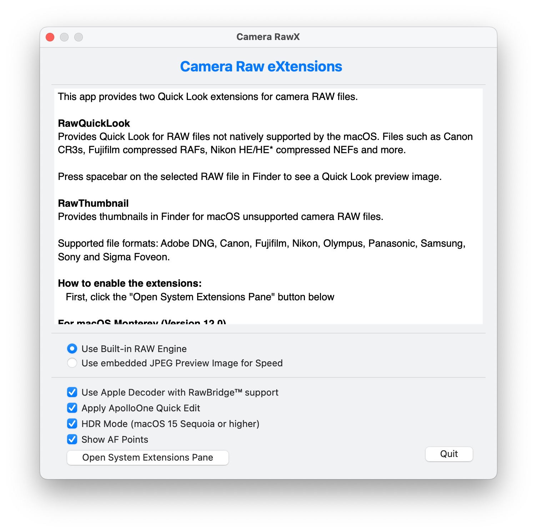Viewport: 537px width, 532px height.
Task: Click 'Provides thumbnails in Finder' sentence
Action: point(221,217)
